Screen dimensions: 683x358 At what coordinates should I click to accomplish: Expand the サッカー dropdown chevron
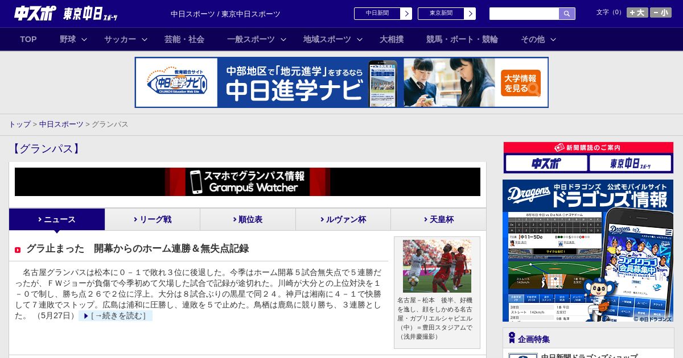point(145,39)
